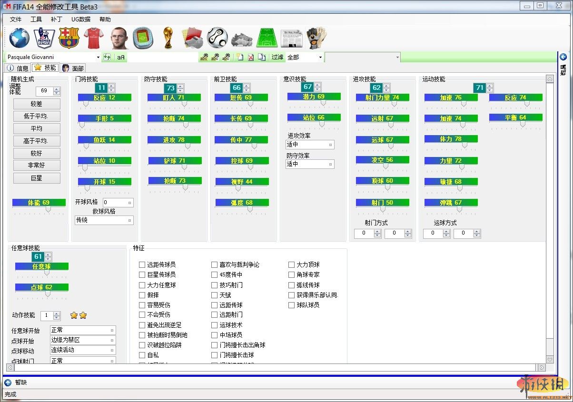The height and width of the screenshot is (402, 573).
Task: Open the newspaper icon in the toolbar
Action: point(291,38)
